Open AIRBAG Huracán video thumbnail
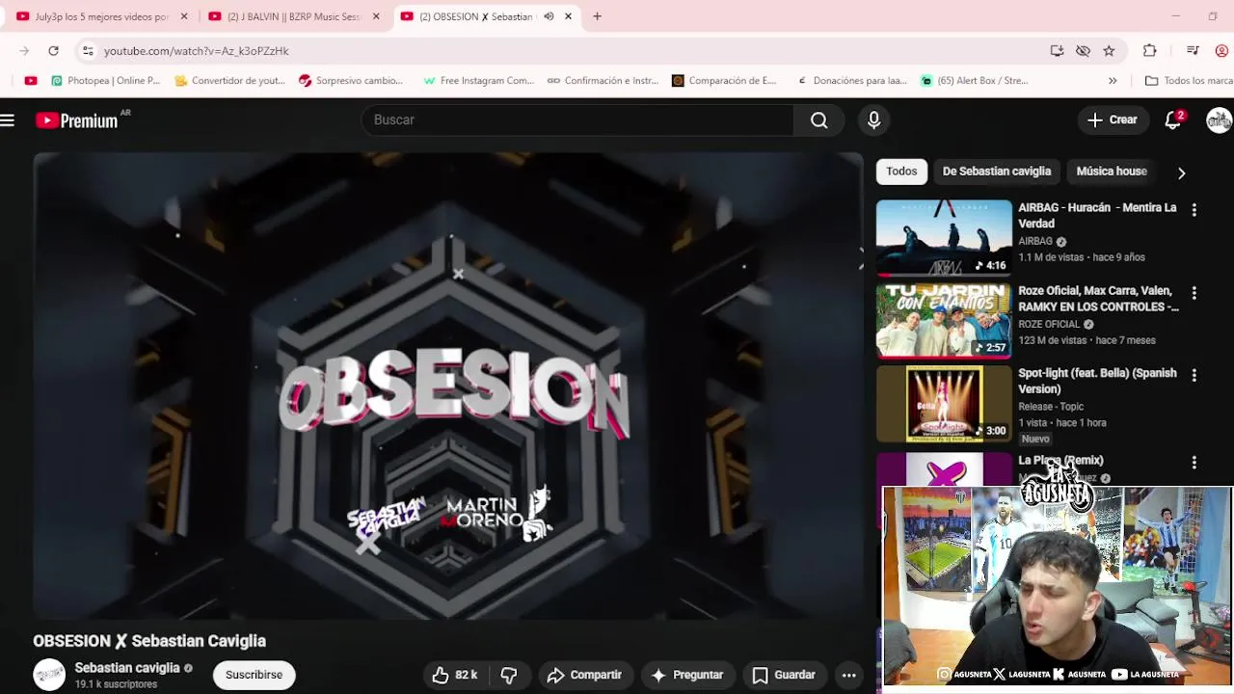This screenshot has height=694, width=1234. pyautogui.click(x=944, y=238)
